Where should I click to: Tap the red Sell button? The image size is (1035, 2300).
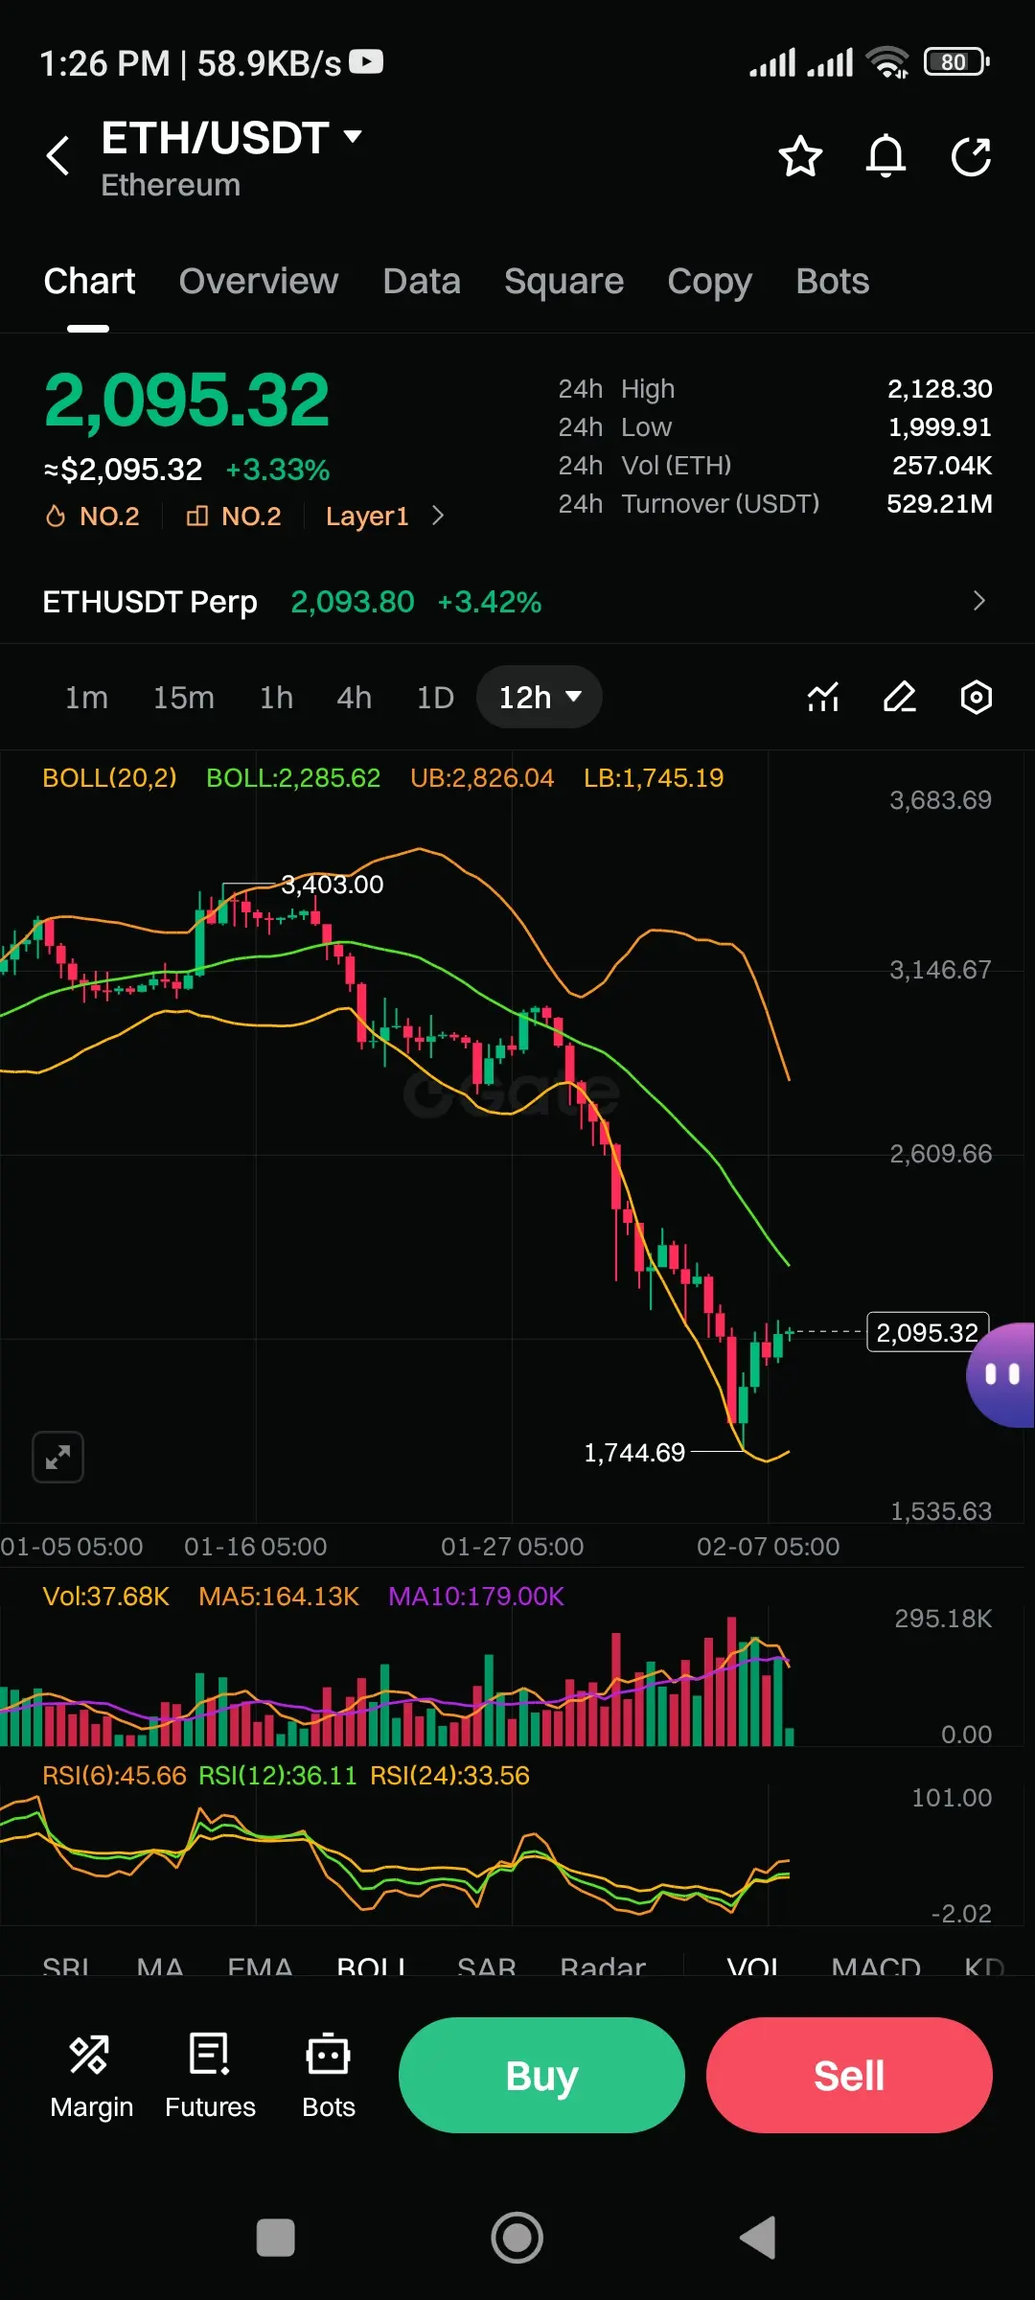(849, 2075)
